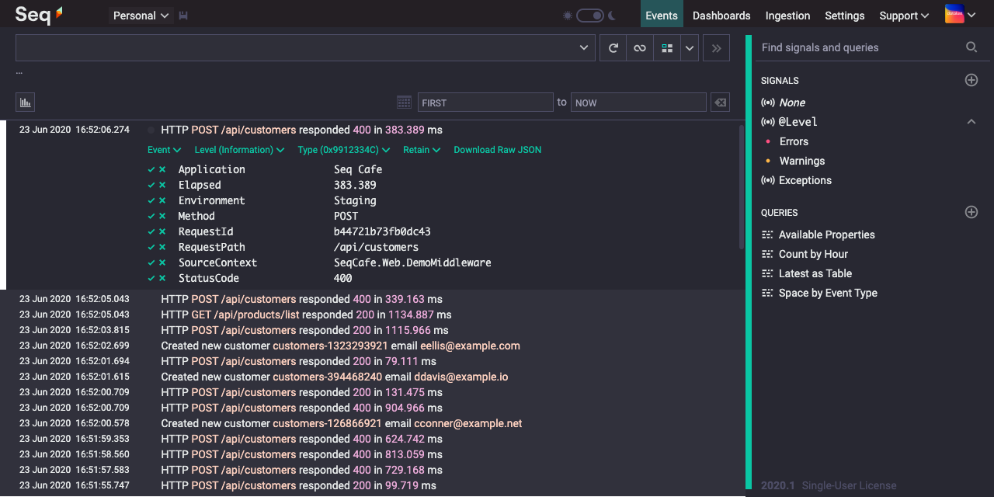Click the link/tail icon in toolbar
The width and height of the screenshot is (994, 497).
[x=639, y=48]
